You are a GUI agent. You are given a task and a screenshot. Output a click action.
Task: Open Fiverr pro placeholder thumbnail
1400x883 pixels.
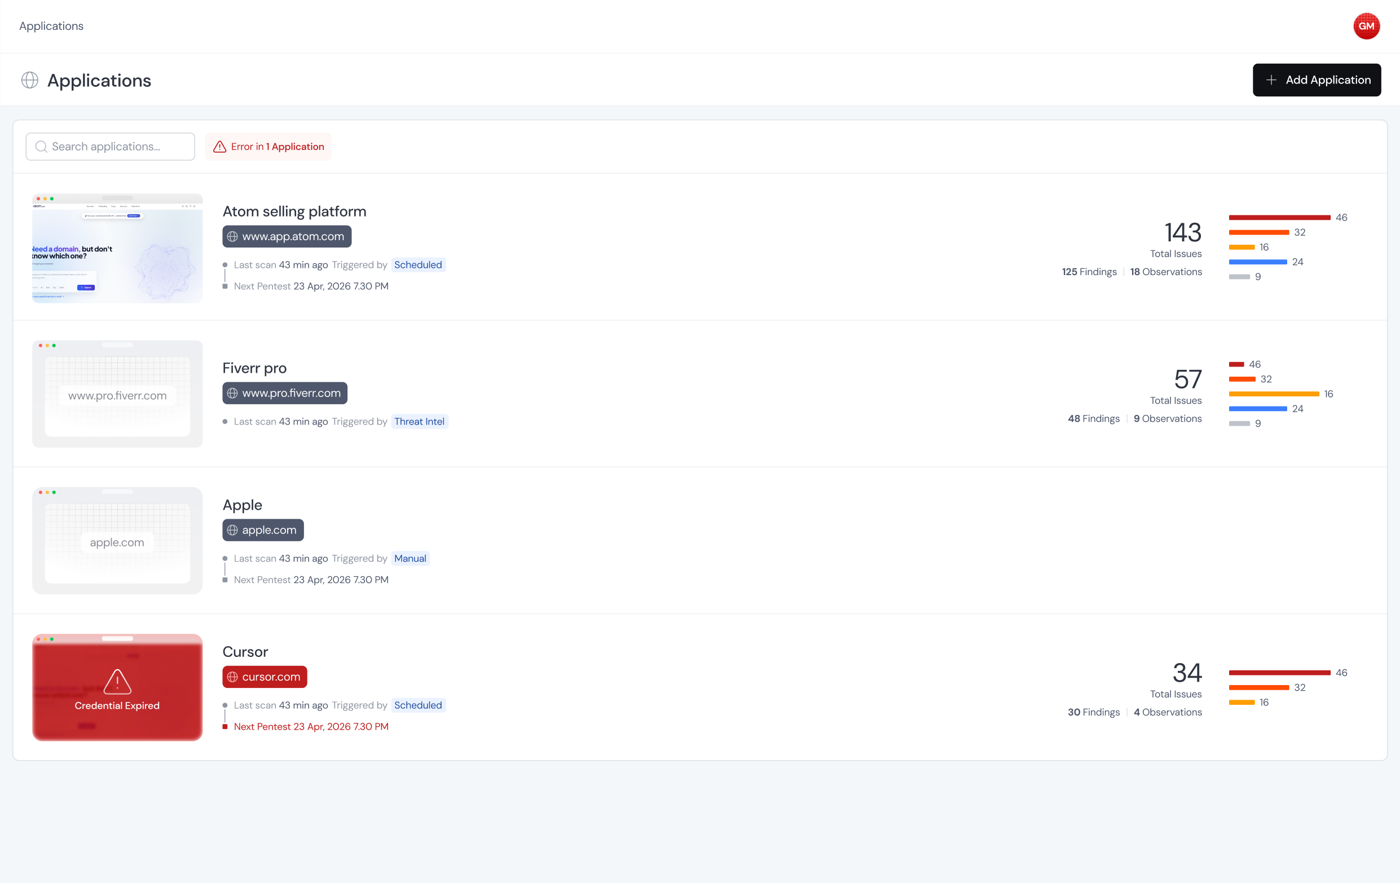pos(117,394)
